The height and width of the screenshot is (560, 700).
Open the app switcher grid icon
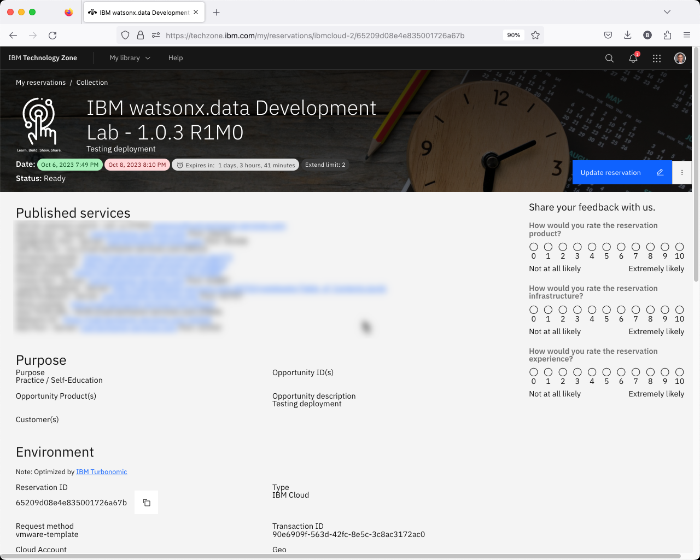click(x=657, y=58)
